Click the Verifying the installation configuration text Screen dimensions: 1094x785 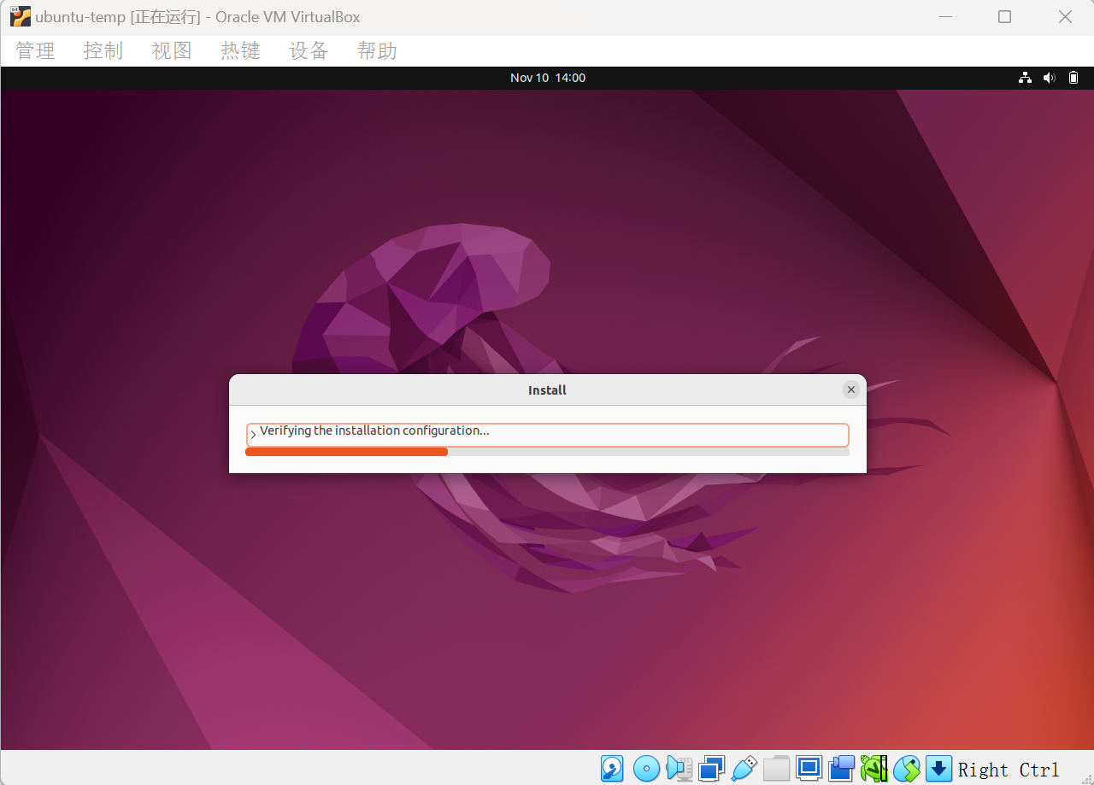pos(374,431)
